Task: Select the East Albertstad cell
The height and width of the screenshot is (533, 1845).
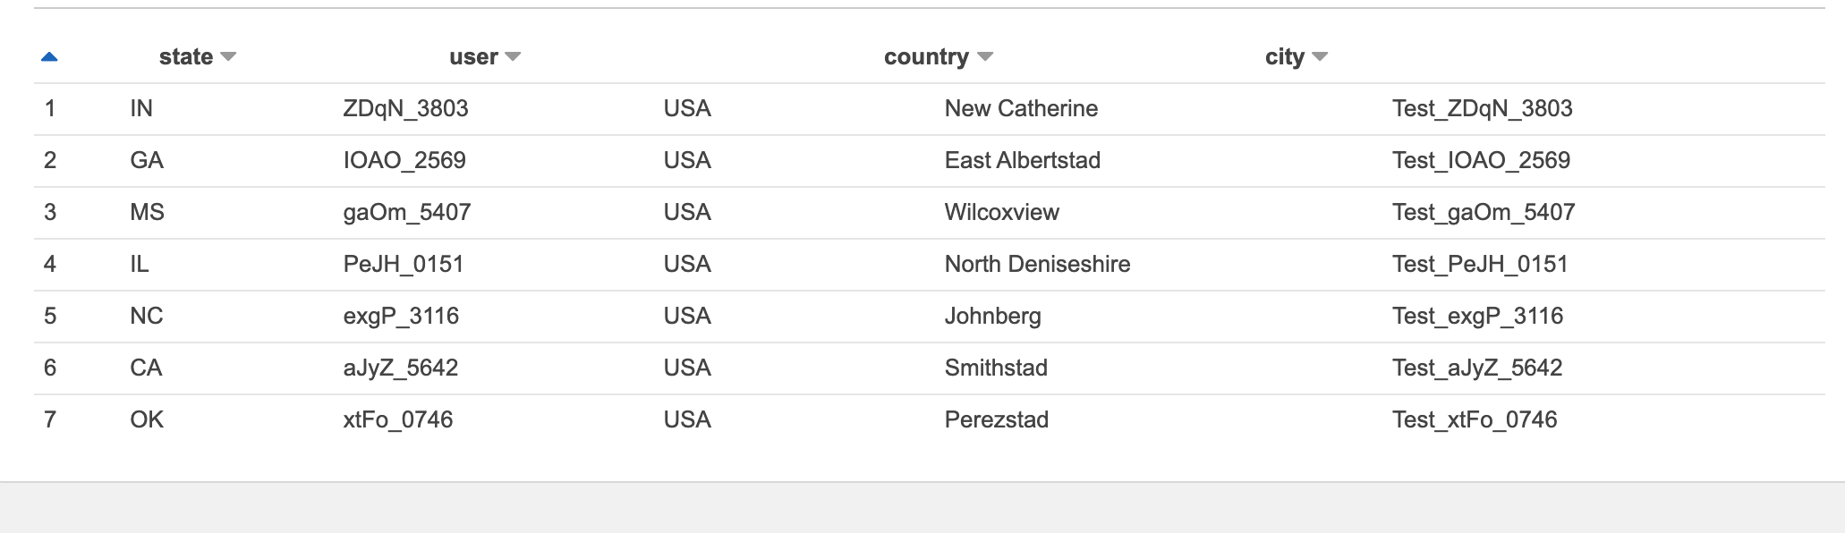Action: coord(1023,161)
